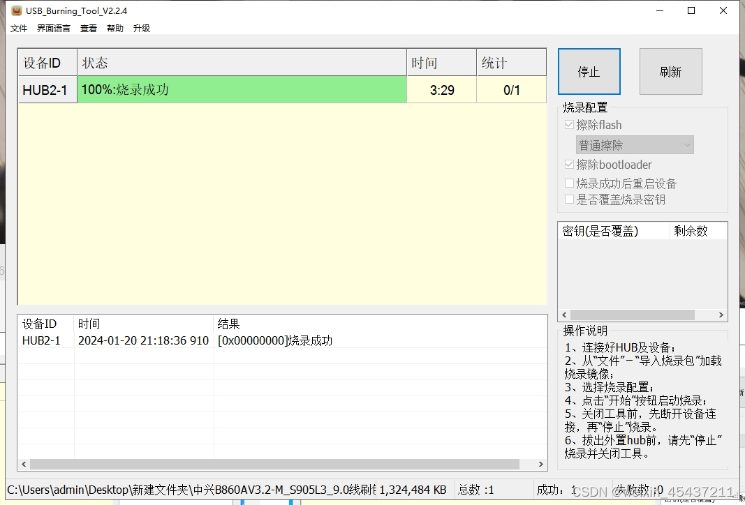Select the 状态 column header
This screenshot has width=745, height=505.
pyautogui.click(x=242, y=63)
